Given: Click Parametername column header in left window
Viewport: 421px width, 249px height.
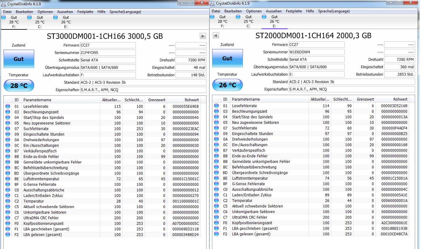Looking at the screenshot, I should click(x=61, y=100).
